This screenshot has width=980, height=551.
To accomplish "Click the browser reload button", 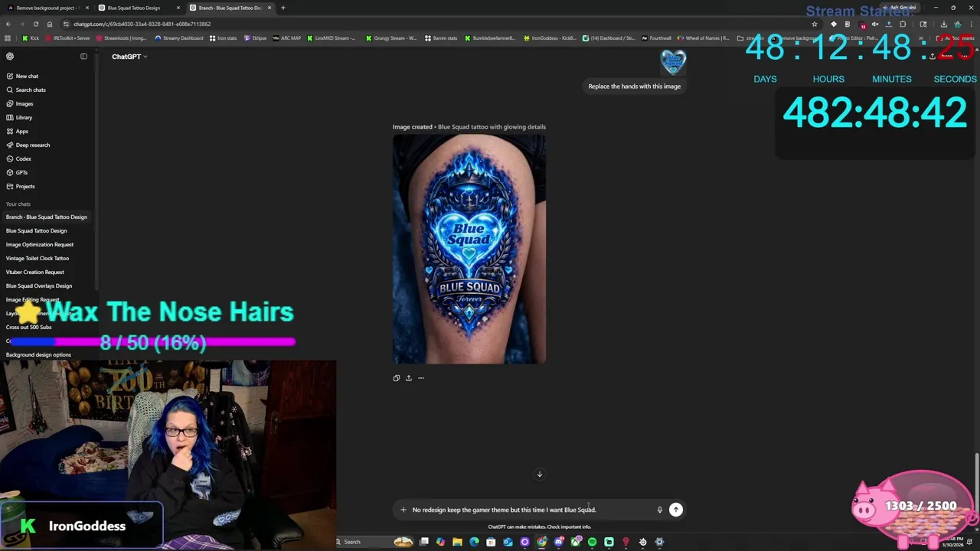I will (36, 24).
